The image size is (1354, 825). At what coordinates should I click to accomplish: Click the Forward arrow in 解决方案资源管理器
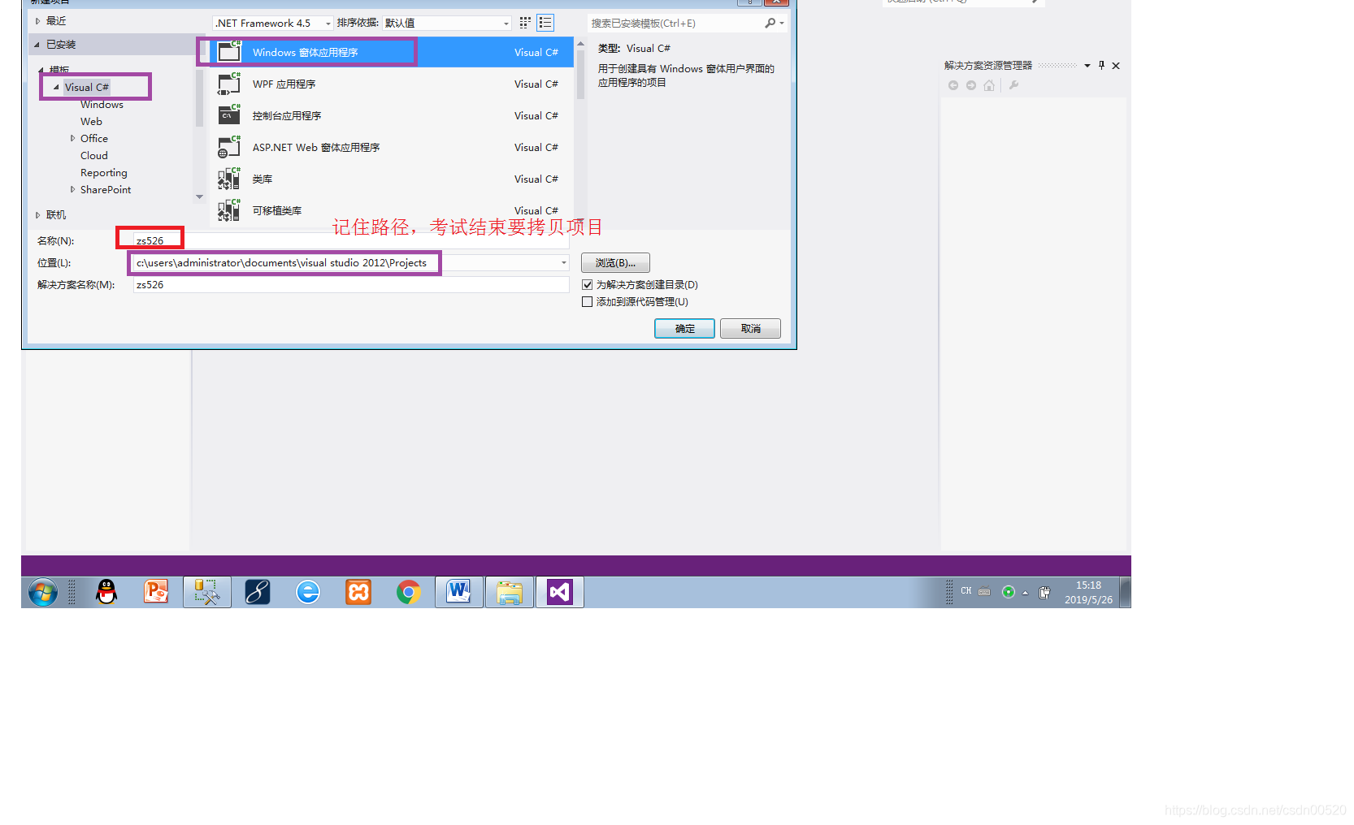point(971,85)
